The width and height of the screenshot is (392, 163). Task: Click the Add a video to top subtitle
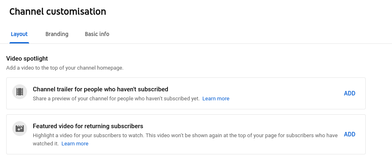tap(65, 68)
